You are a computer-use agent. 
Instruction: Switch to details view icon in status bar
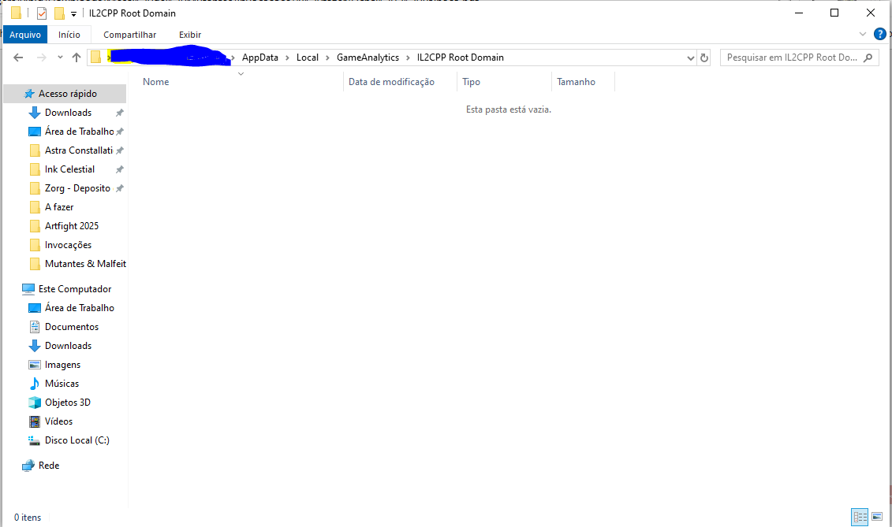coord(860,517)
